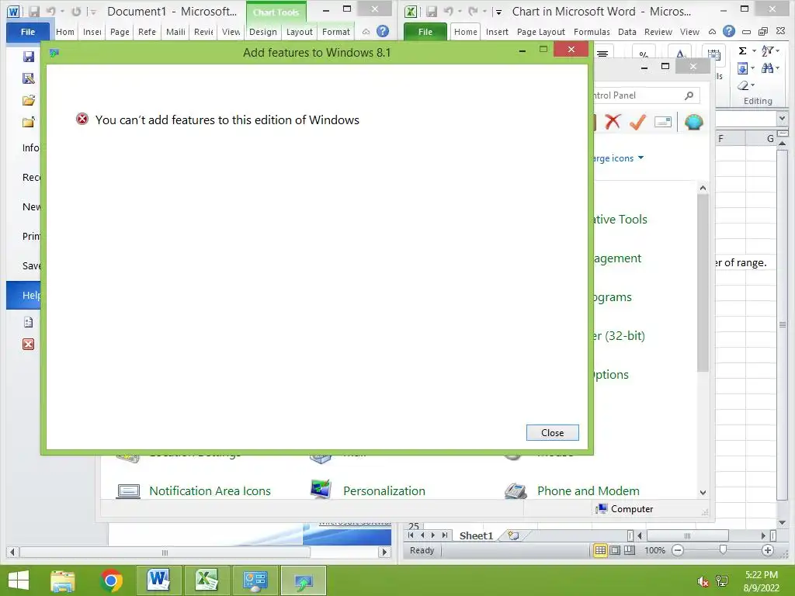Click Options icon in Word backstage
Image resolution: width=795 pixels, height=596 pixels.
(x=29, y=322)
